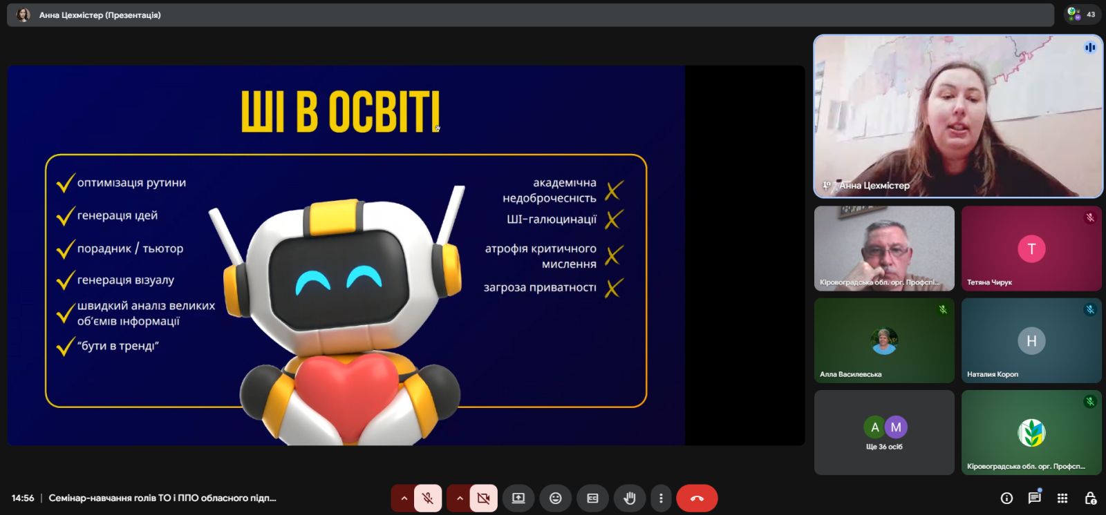Image resolution: width=1106 pixels, height=515 pixels.
Task: Open meeting details info icon
Action: (1006, 498)
